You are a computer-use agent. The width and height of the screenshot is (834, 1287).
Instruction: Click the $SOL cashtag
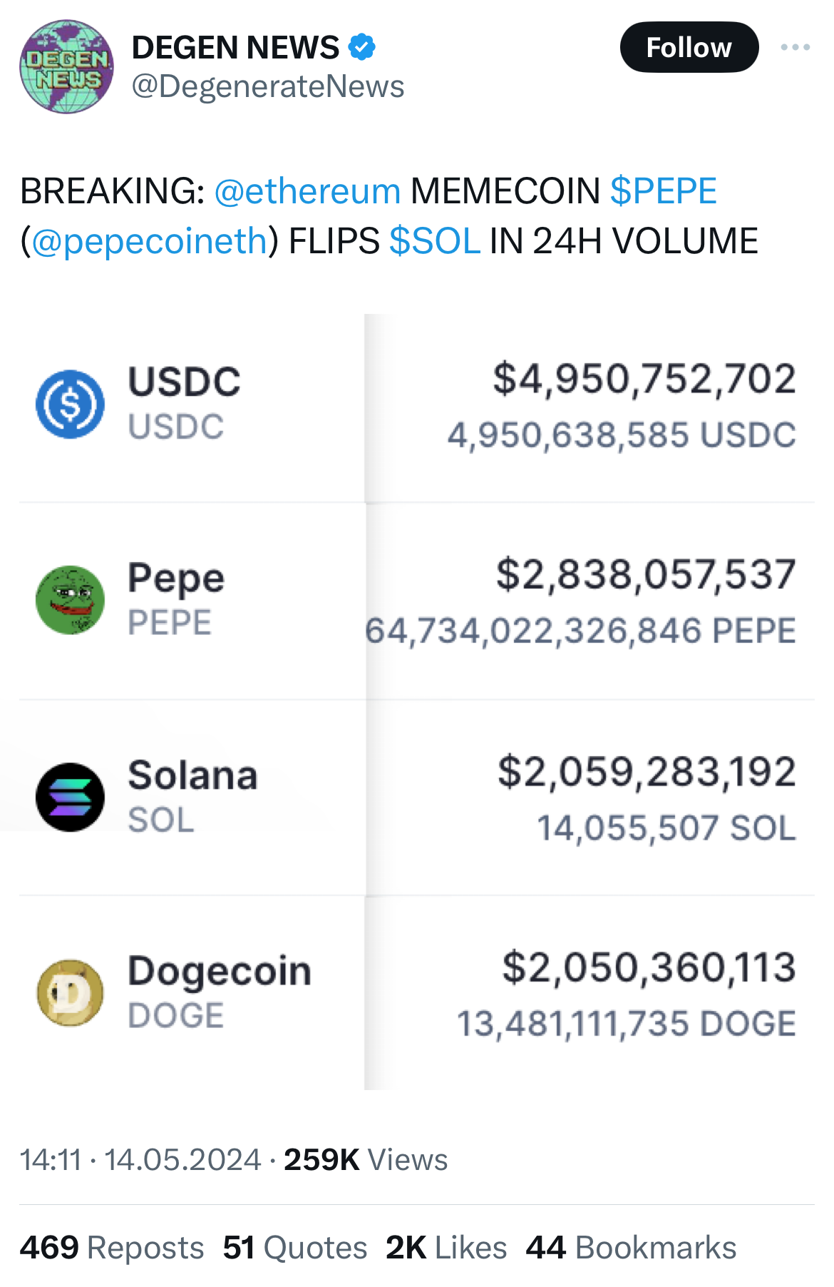(435, 241)
